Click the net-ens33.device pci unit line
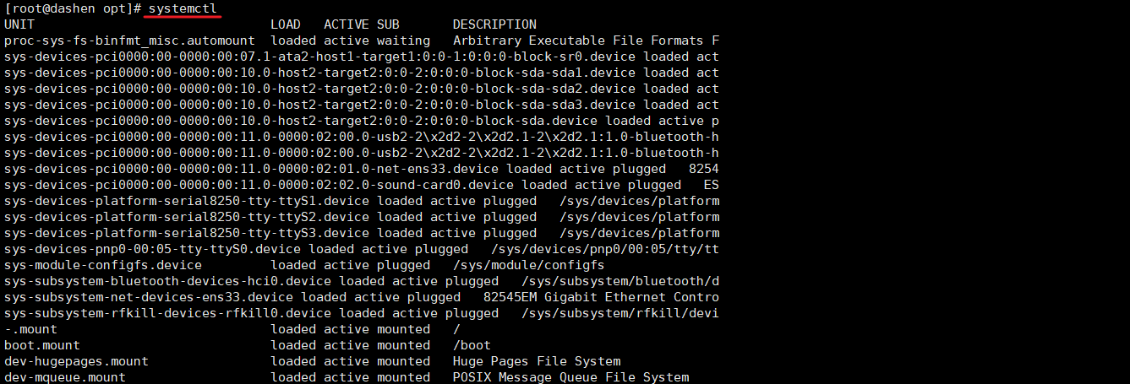The height and width of the screenshot is (384, 1130). click(361, 169)
